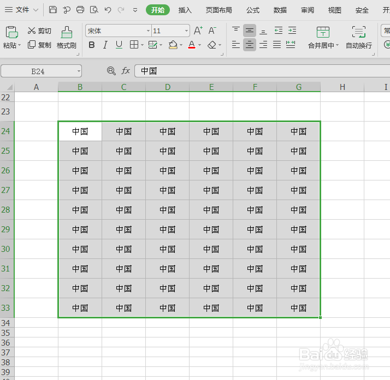The width and height of the screenshot is (390, 380).
Task: Click the Print icon in quick toolbar
Action: tap(80, 10)
